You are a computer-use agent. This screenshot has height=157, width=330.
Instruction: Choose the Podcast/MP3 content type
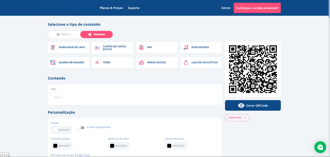click(x=201, y=48)
